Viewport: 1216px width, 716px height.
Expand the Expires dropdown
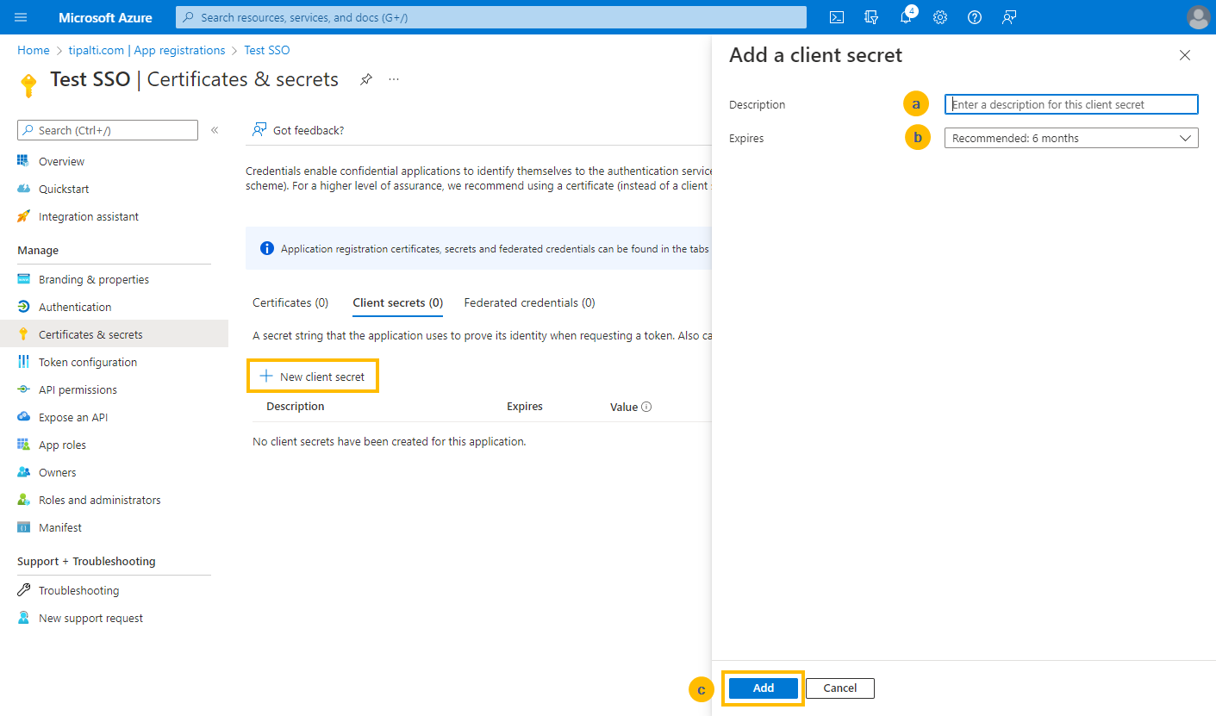click(x=1070, y=138)
